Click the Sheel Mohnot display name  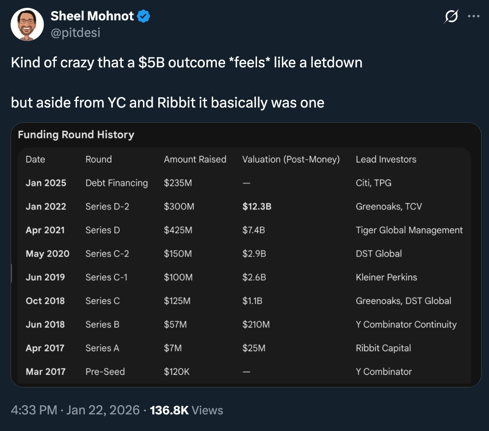coord(92,16)
